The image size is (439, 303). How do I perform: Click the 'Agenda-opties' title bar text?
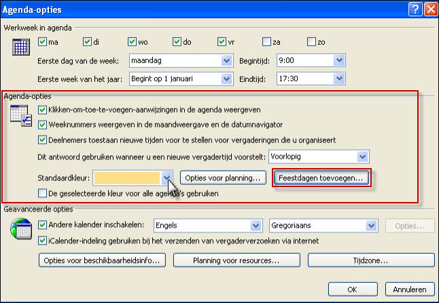point(32,9)
